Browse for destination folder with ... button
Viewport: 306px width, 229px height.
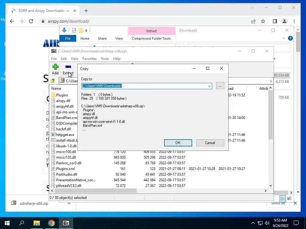click(220, 86)
